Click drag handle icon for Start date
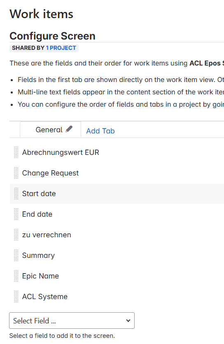 [16, 194]
